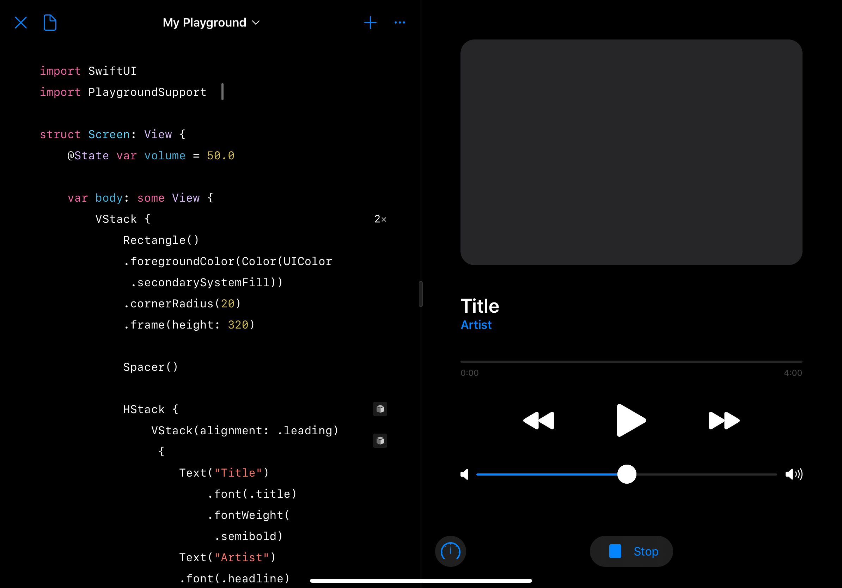
Task: Click the volume slider knob
Action: pos(627,474)
